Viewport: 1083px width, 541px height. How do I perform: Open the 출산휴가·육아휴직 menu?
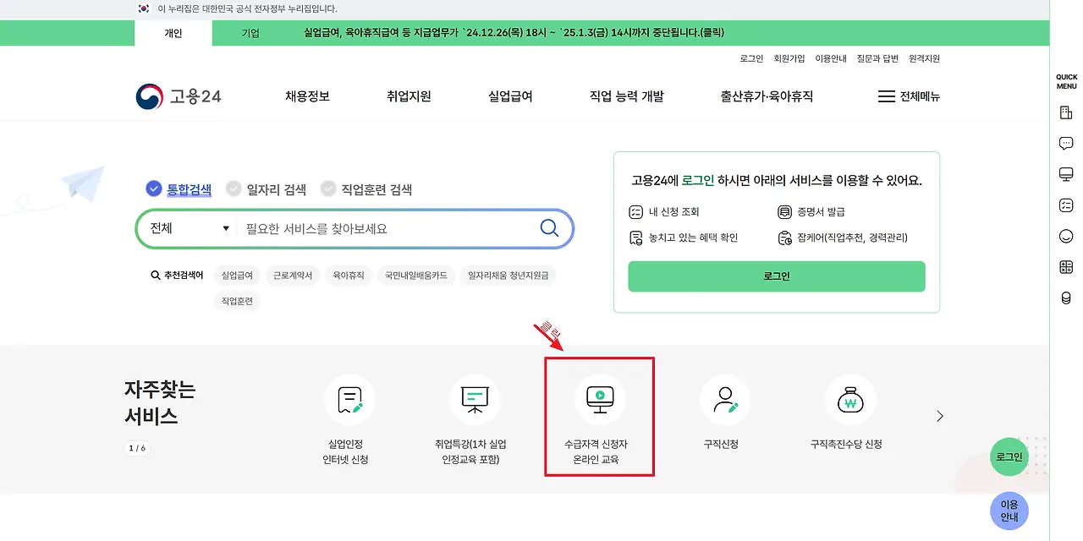[x=767, y=96]
